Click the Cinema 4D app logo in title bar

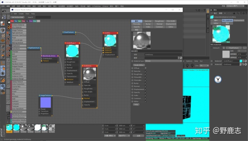[2, 2]
